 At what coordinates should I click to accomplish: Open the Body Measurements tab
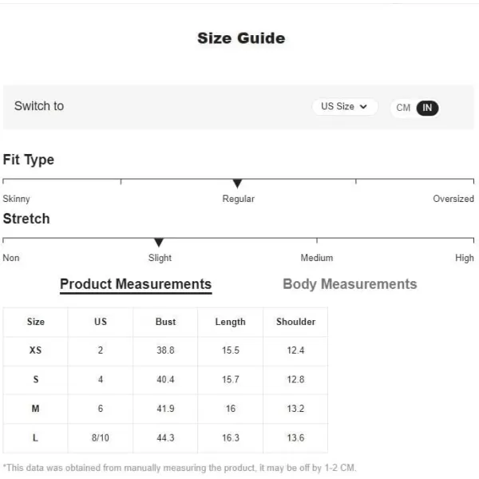[x=350, y=284]
